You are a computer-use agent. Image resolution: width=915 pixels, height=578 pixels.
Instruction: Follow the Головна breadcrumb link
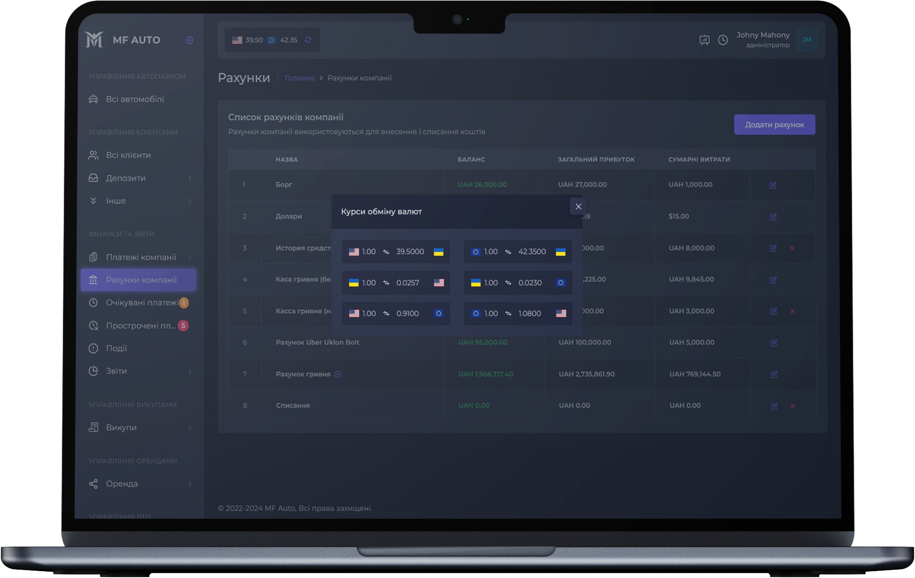300,78
